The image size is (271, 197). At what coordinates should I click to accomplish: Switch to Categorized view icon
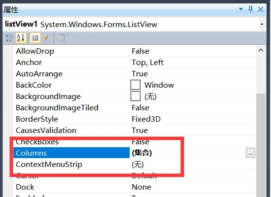pos(9,38)
